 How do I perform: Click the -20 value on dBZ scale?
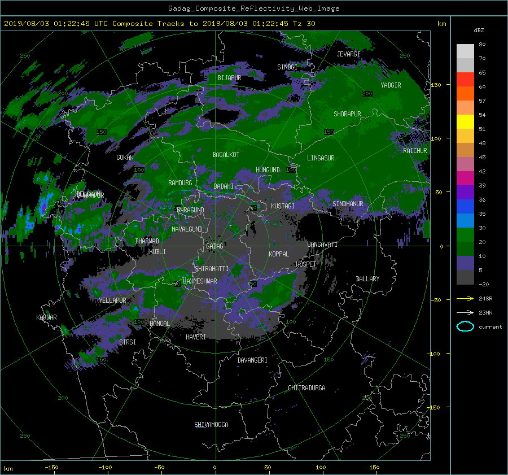[484, 284]
